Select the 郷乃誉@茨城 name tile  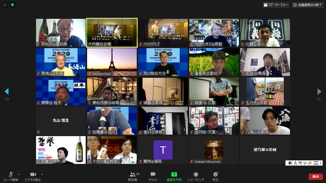coord(265,150)
